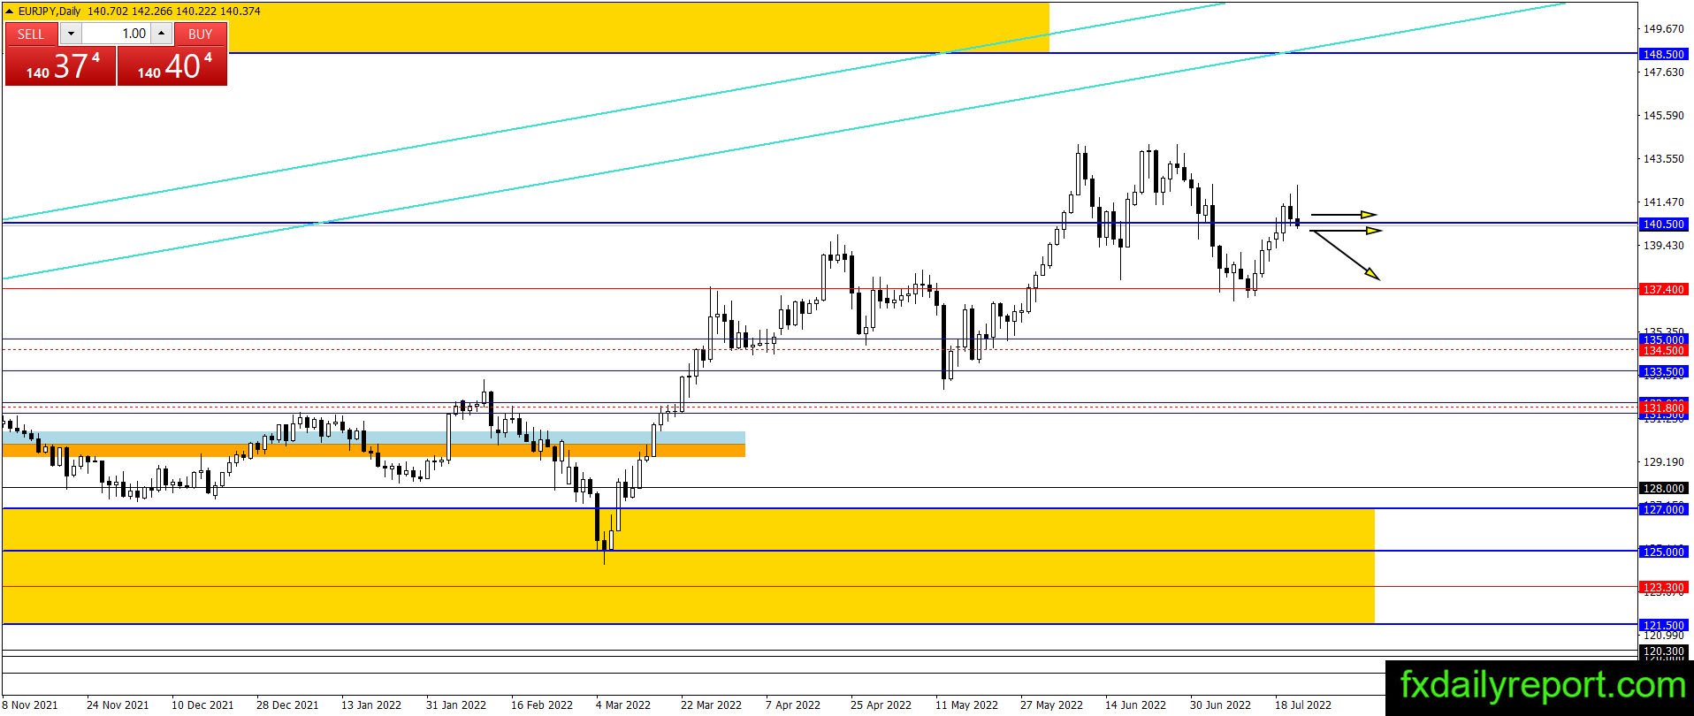The width and height of the screenshot is (1694, 716).
Task: Click the 1.00 lot volume field
Action: [117, 34]
